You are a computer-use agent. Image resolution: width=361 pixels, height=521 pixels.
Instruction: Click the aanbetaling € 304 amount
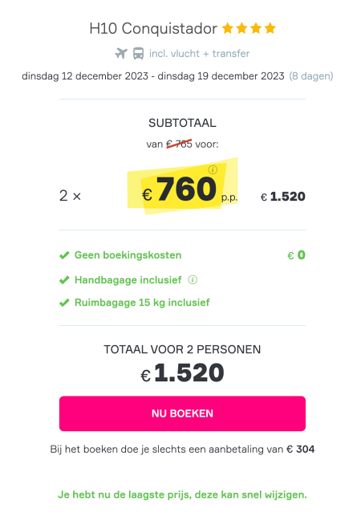tap(301, 450)
